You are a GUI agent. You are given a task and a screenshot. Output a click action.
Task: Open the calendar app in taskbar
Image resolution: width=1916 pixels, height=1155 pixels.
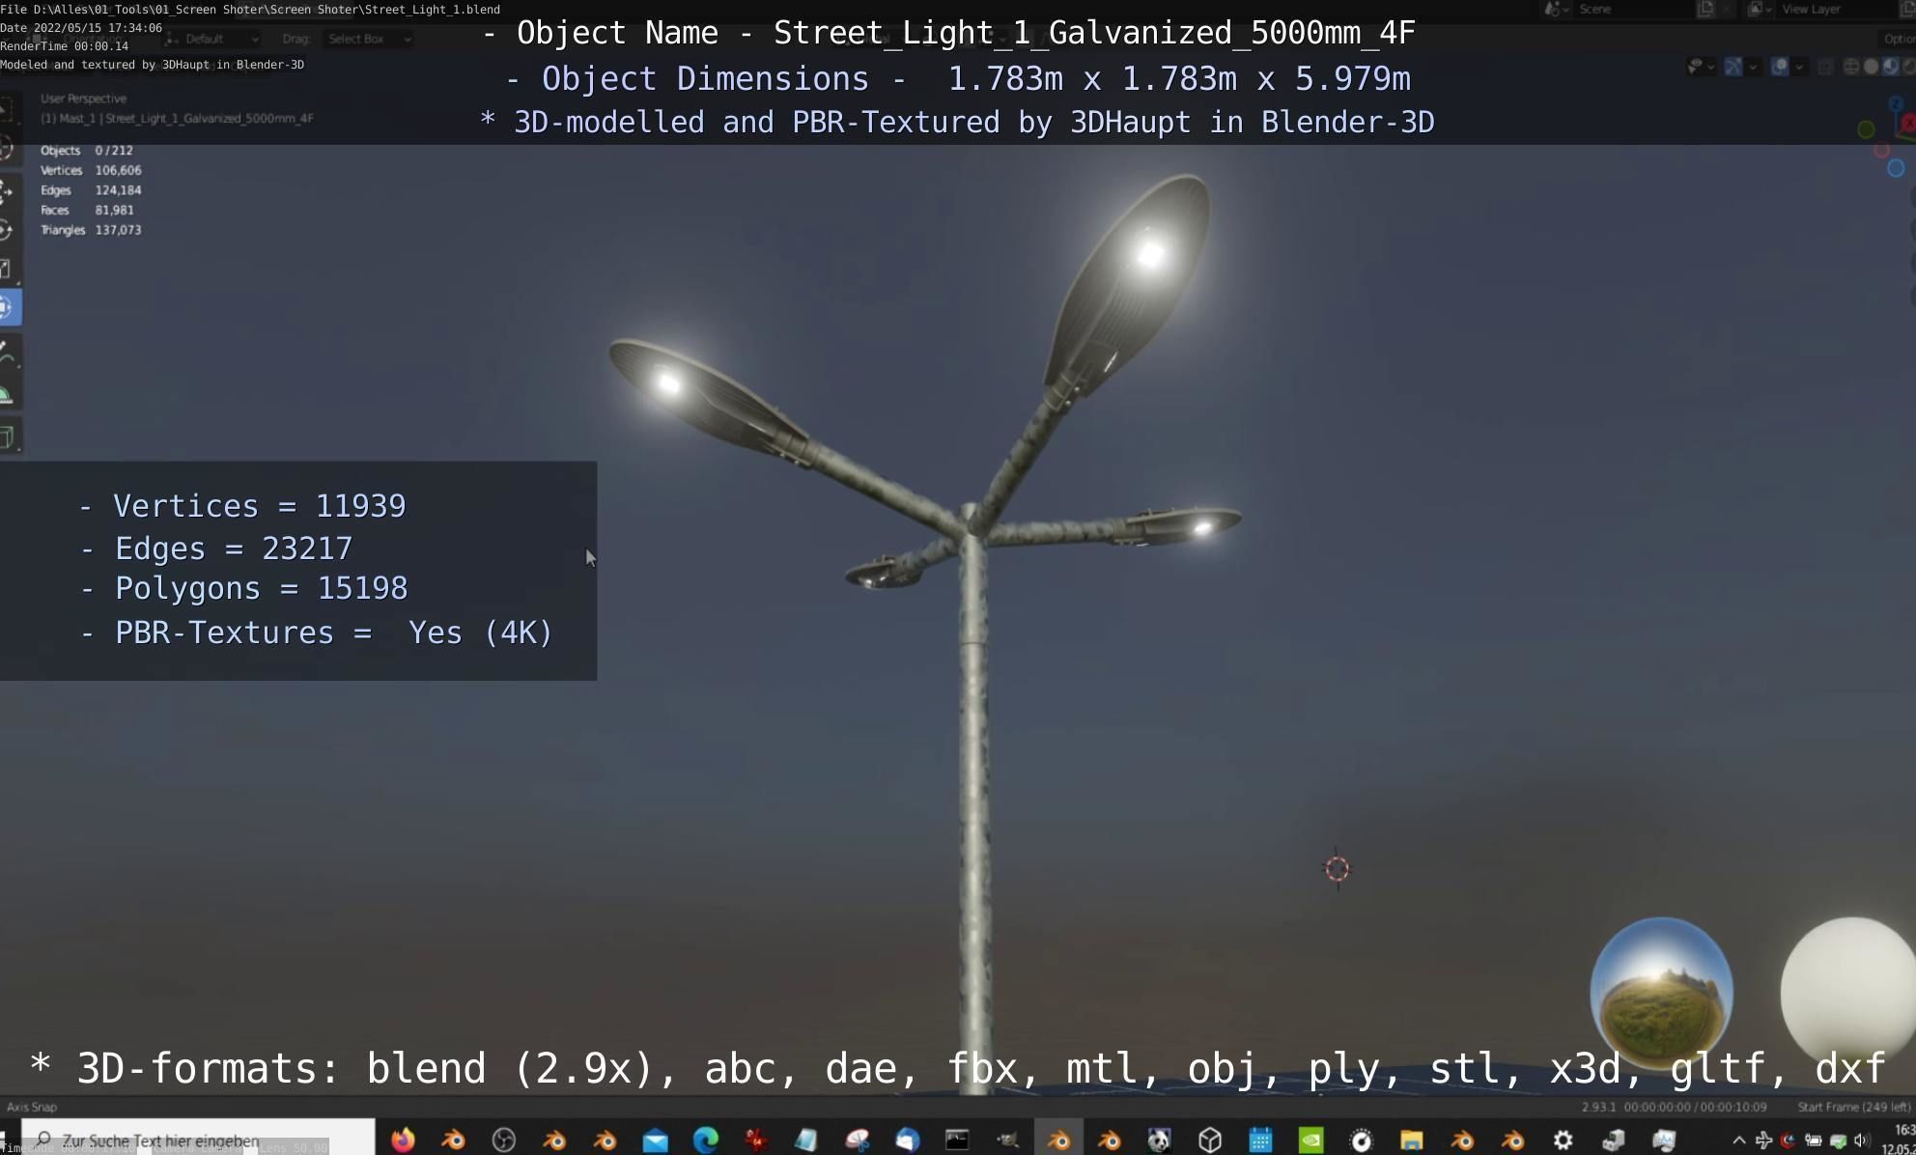click(1260, 1141)
